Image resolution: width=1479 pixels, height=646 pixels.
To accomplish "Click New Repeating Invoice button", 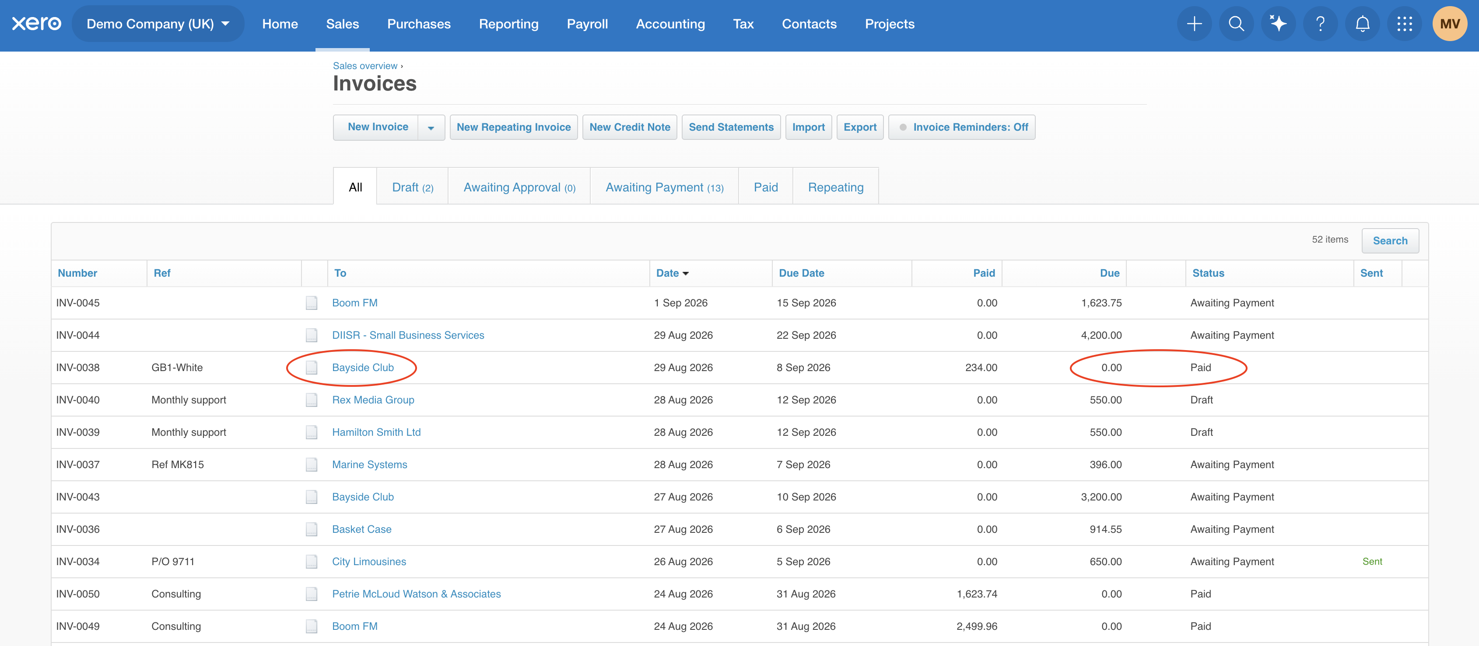I will click(513, 127).
